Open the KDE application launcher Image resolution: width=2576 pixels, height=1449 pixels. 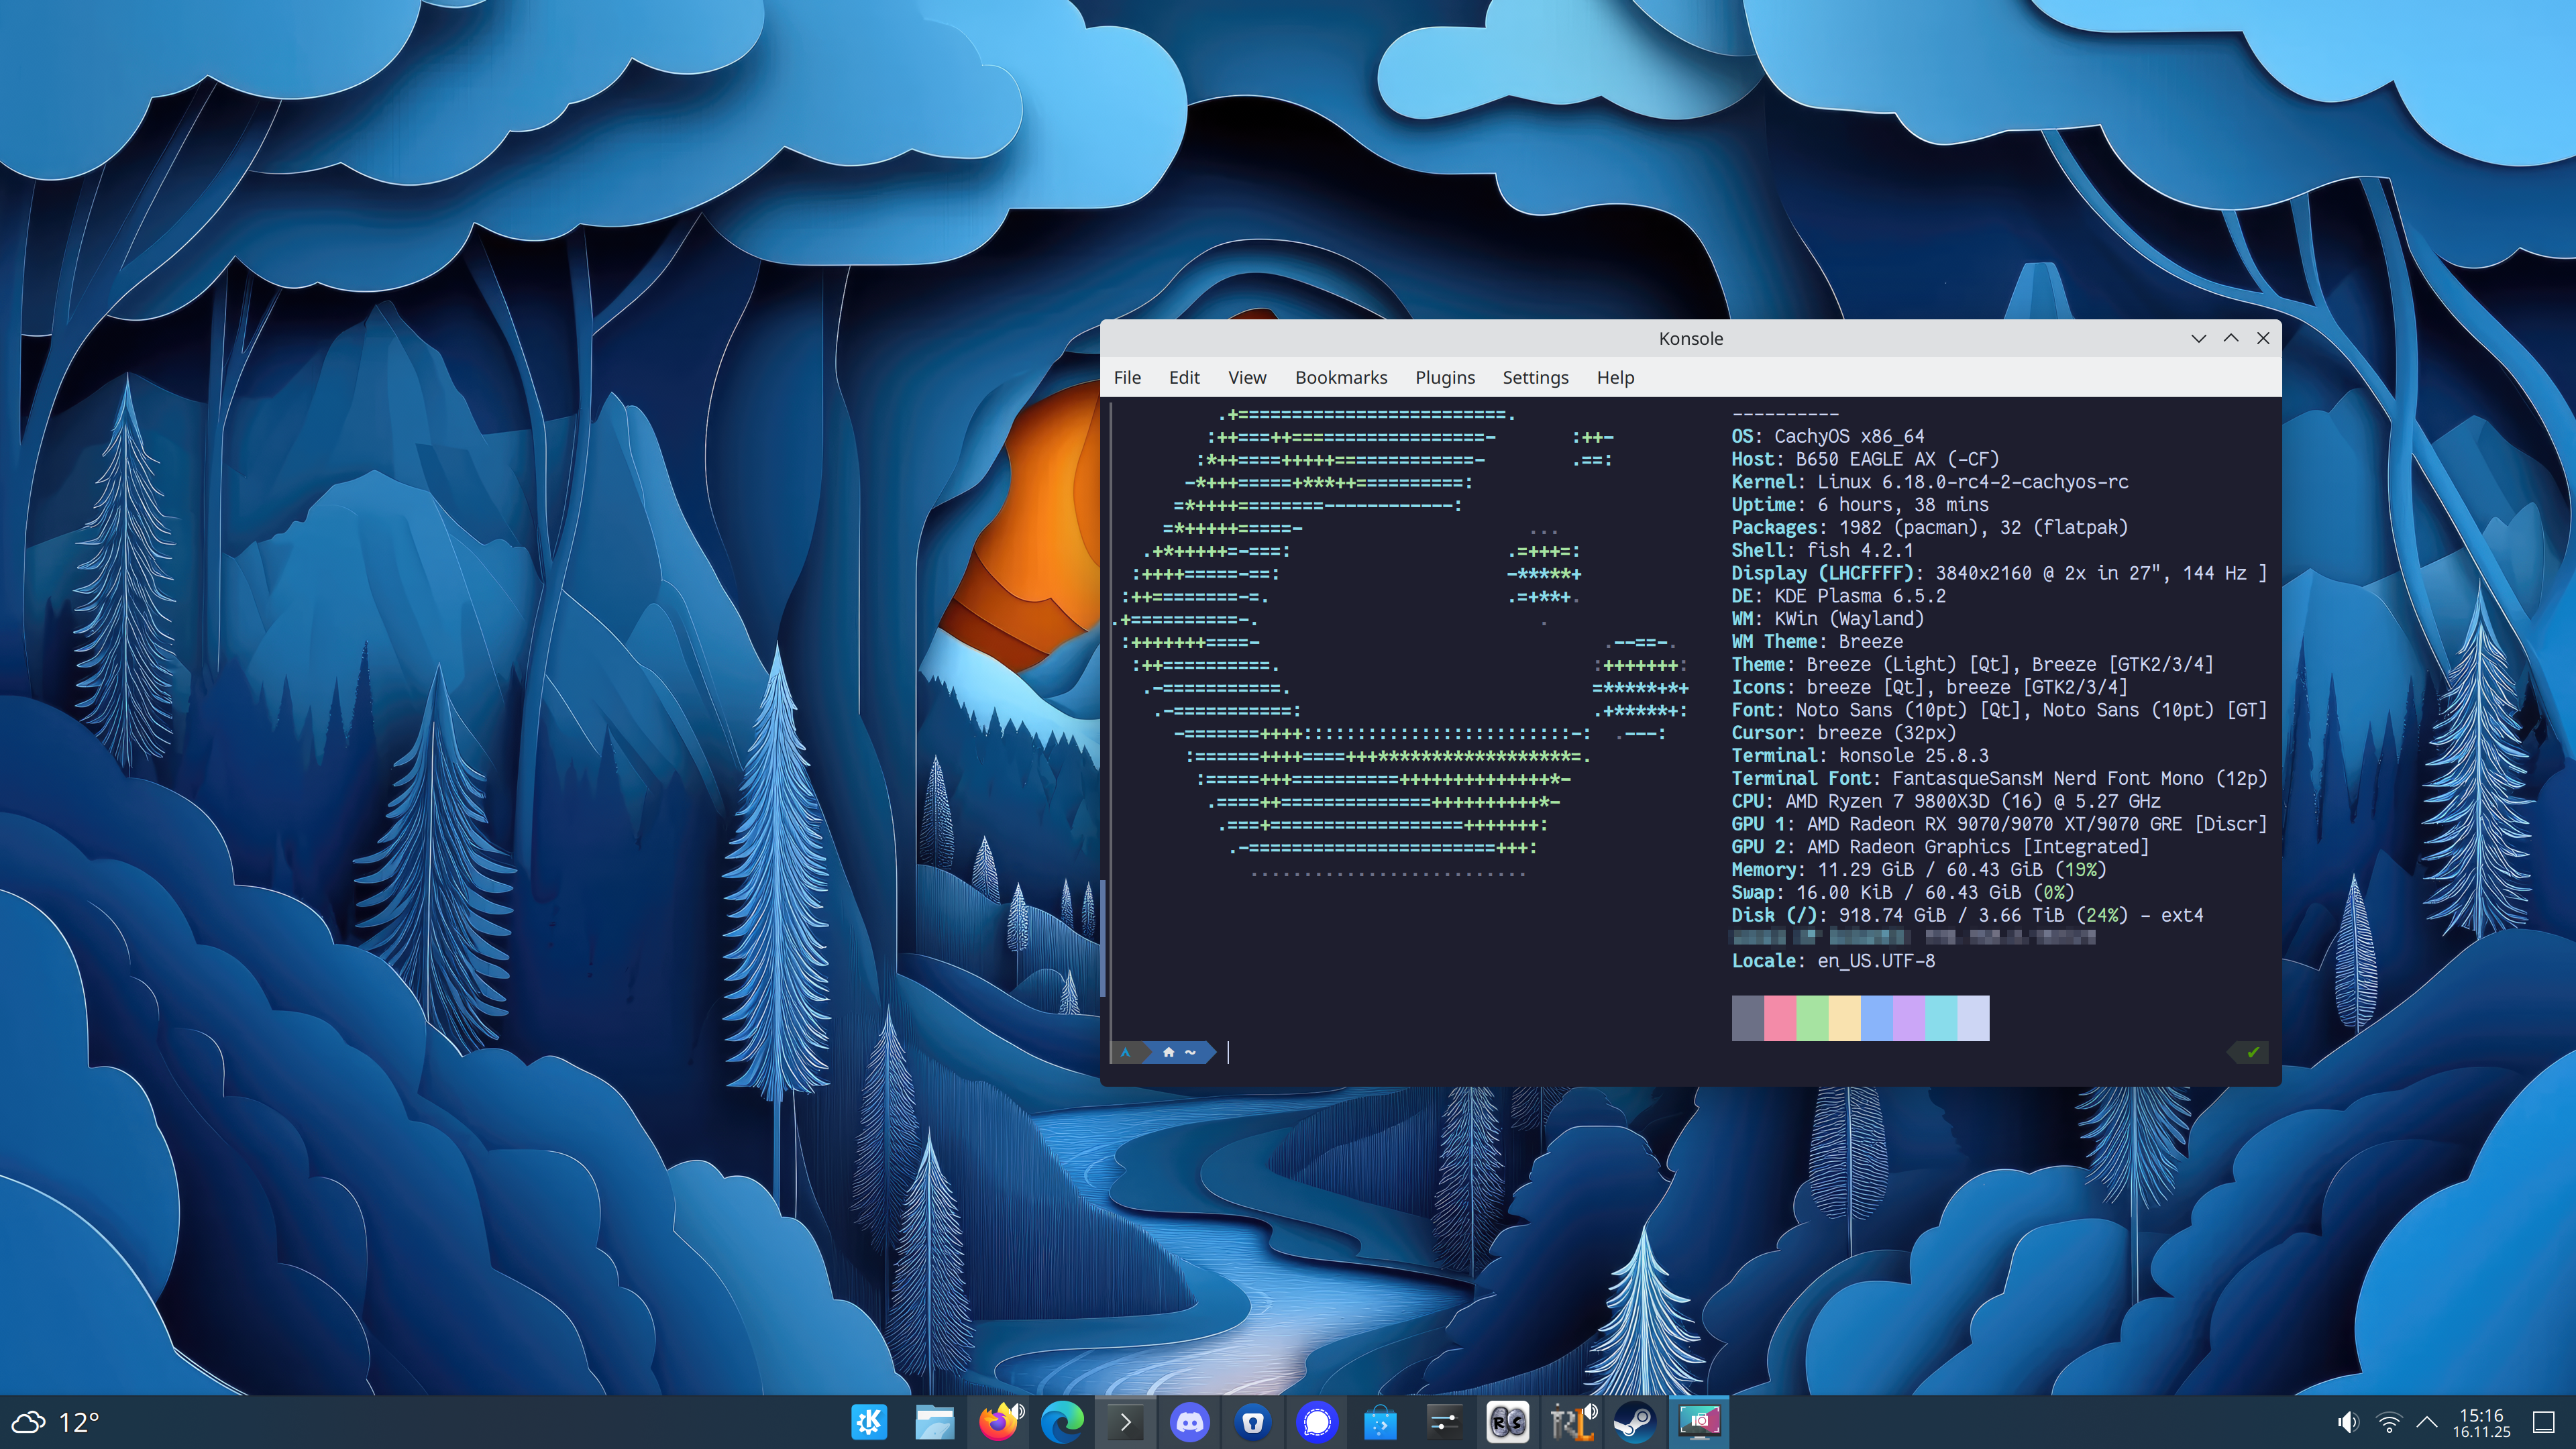pyautogui.click(x=869, y=1421)
